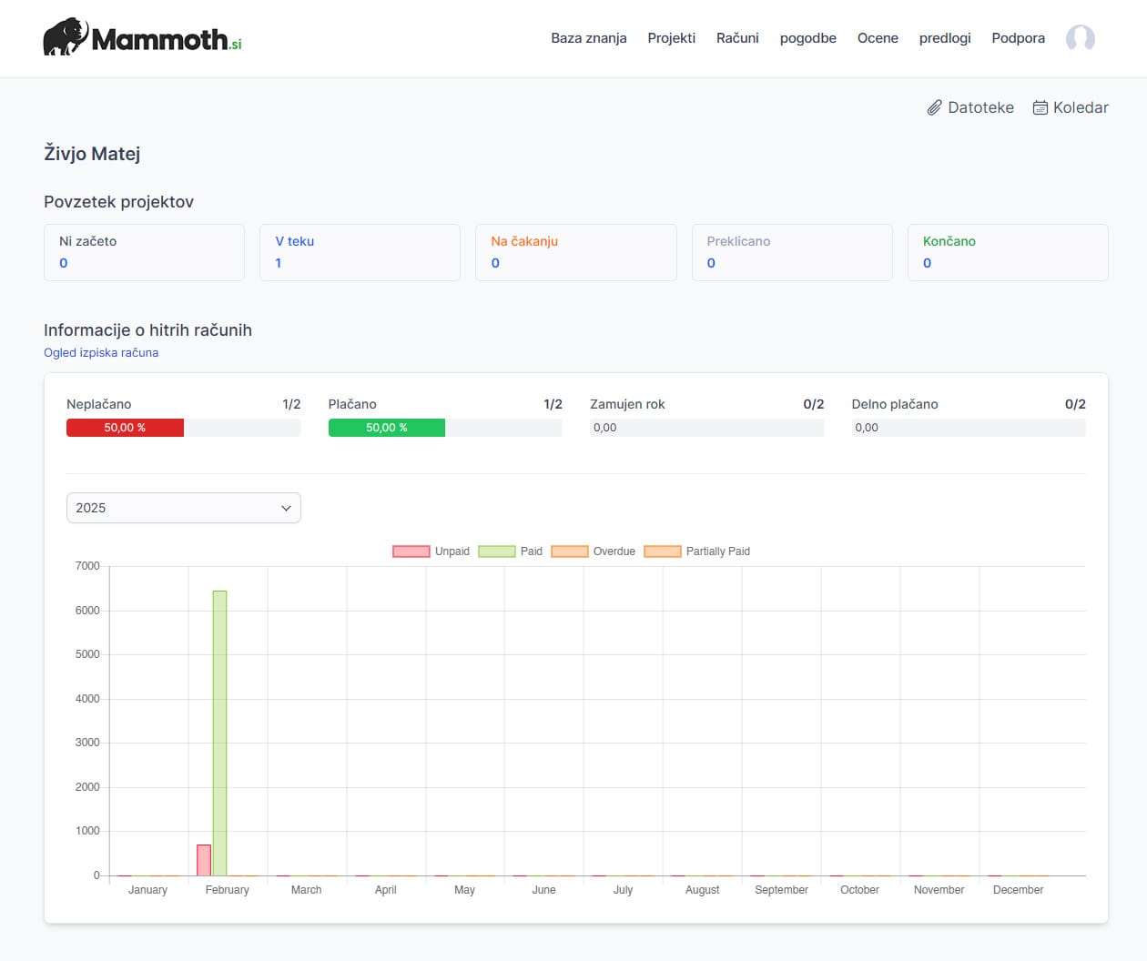Click the February Unpaid bar in chart
The height and width of the screenshot is (961, 1147).
point(204,860)
